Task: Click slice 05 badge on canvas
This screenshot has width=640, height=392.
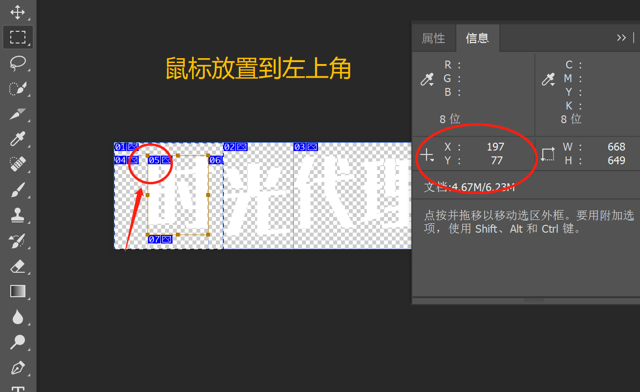Action: [x=160, y=160]
